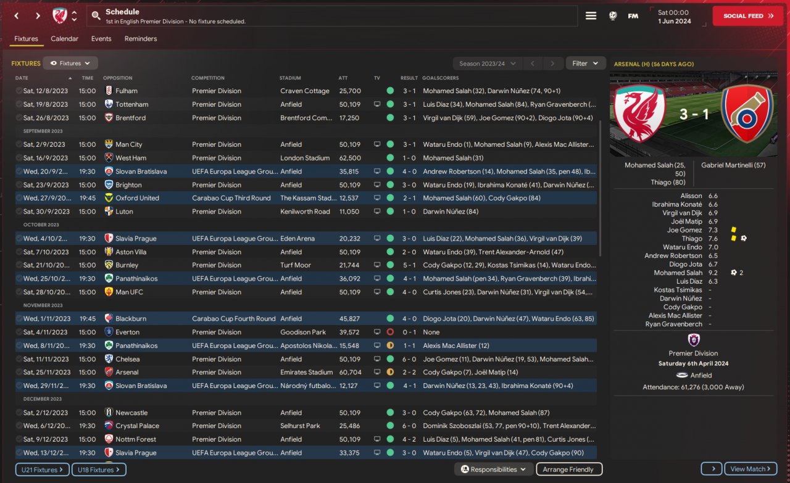This screenshot has width=790, height=483.
Task: Open the Social Feed button
Action: point(748,16)
